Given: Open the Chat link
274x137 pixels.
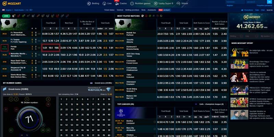Looking at the screenshot, I should pos(263,10).
